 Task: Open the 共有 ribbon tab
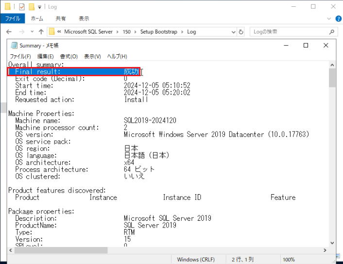(x=61, y=18)
